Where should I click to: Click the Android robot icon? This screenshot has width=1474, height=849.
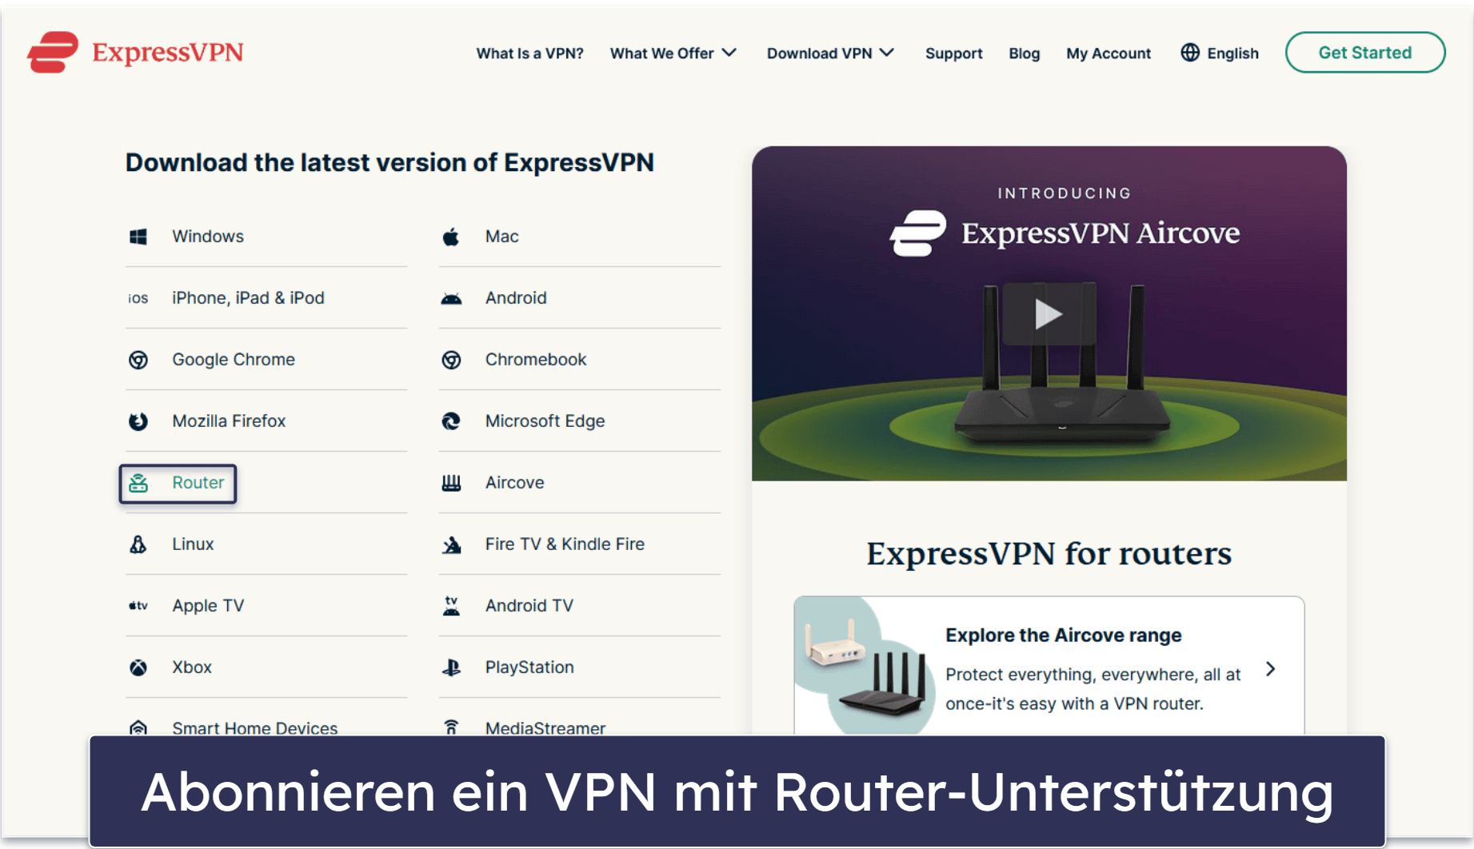coord(451,298)
